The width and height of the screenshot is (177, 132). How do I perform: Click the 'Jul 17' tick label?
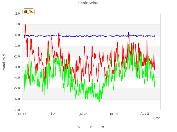(22, 114)
